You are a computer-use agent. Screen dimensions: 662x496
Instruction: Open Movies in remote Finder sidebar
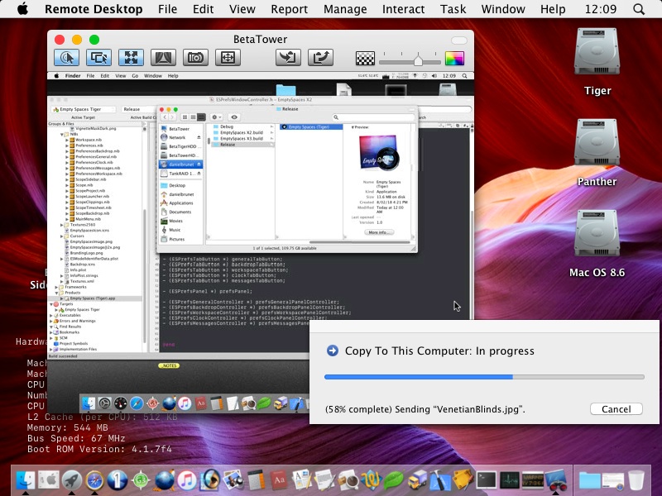click(x=176, y=221)
